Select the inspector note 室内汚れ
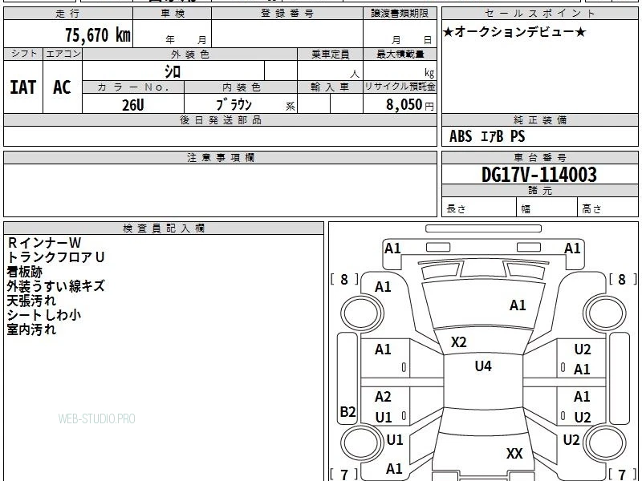This screenshot has height=481, width=642. coord(31,329)
